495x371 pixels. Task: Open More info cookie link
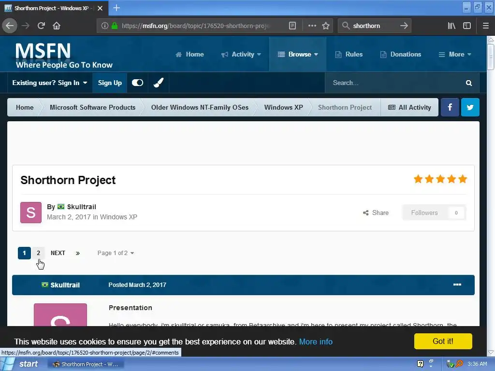(316, 342)
